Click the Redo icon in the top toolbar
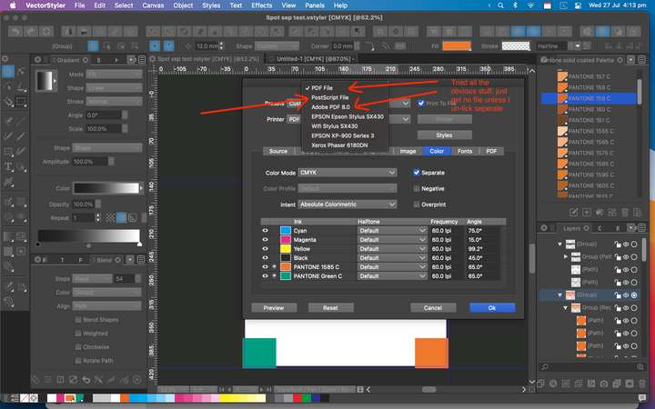The height and width of the screenshot is (409, 655). [31, 32]
